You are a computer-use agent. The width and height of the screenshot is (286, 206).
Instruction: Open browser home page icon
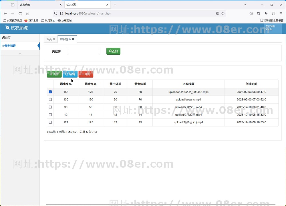(27, 13)
